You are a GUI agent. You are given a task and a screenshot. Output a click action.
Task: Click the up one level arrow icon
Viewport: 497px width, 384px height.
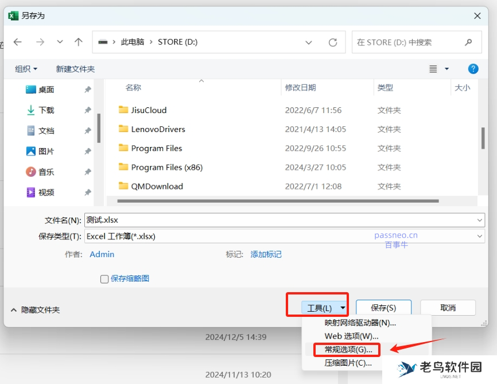point(78,41)
